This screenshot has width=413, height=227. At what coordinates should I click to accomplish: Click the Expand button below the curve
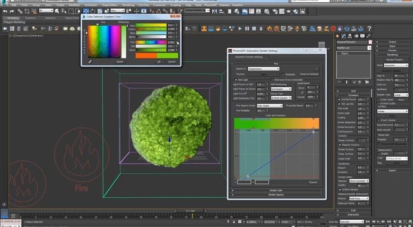tap(313, 182)
